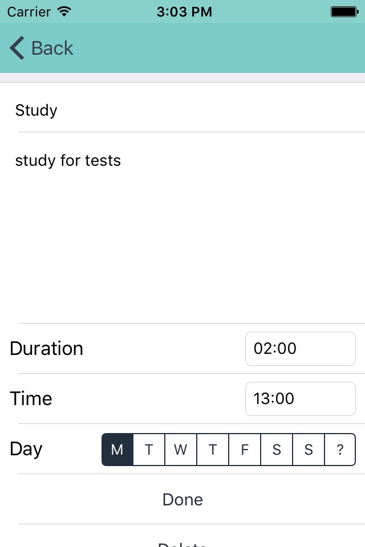Image resolution: width=365 pixels, height=547 pixels.
Task: Tap the 3:03 PM status bar clock
Action: [x=184, y=11]
